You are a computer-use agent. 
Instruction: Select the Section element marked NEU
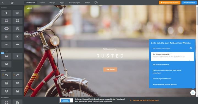6,56
